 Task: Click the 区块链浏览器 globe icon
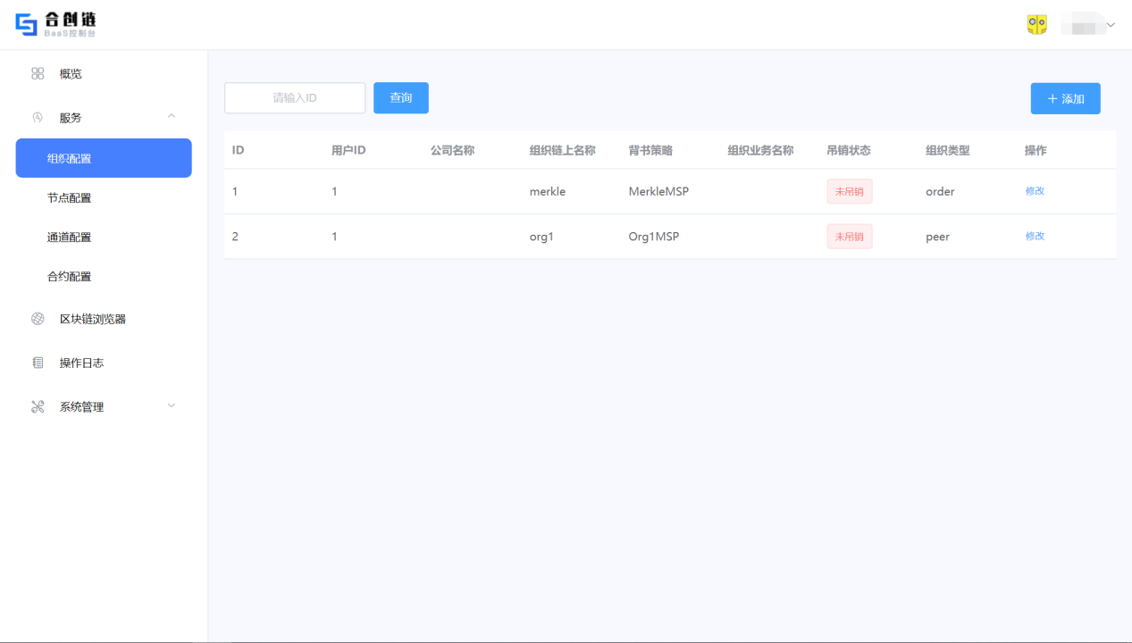coord(38,319)
